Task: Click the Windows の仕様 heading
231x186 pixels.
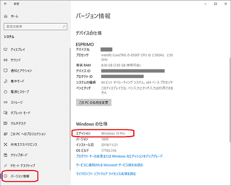Action: (x=92, y=124)
